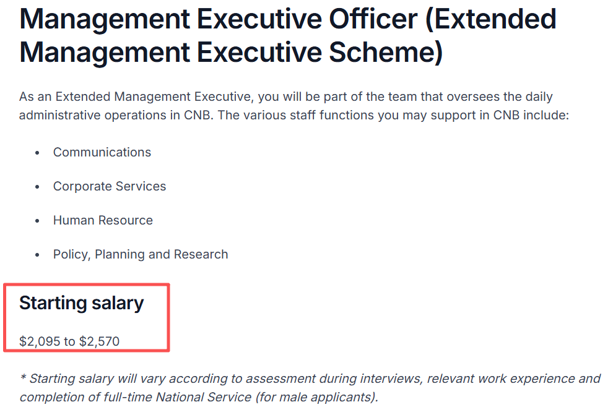Image resolution: width=613 pixels, height=415 pixels.
Task: Click the Starting salary heading
Action: coord(81,303)
